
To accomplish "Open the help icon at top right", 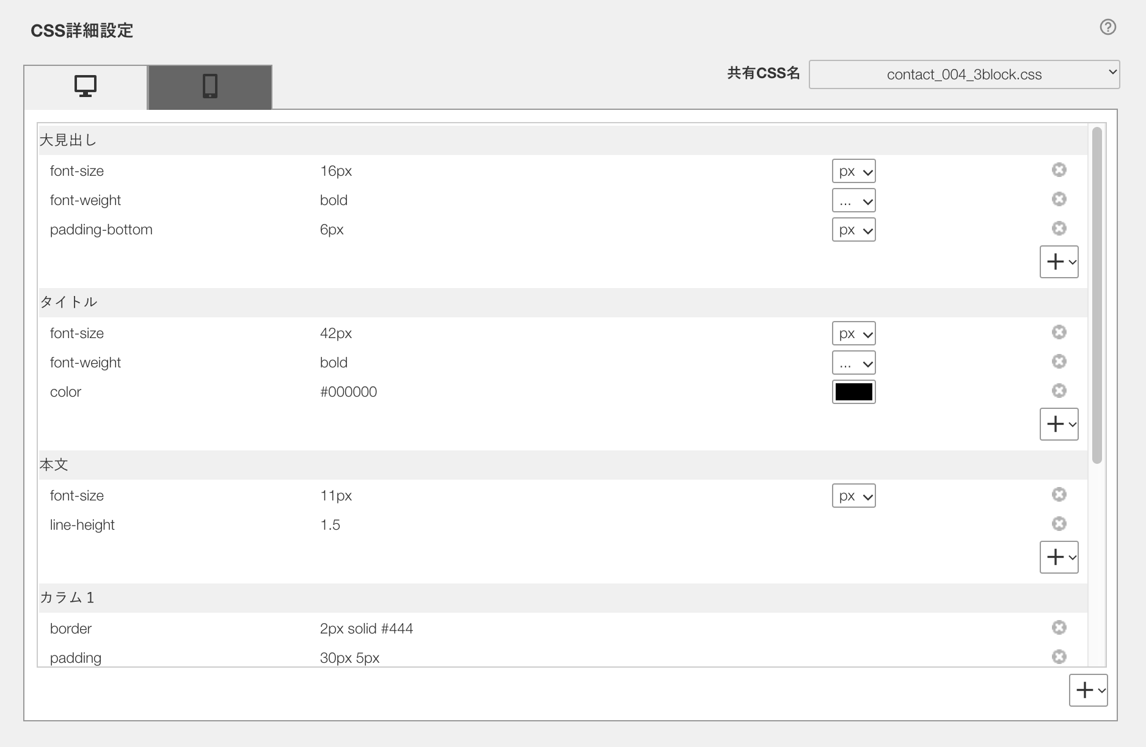I will [x=1108, y=27].
